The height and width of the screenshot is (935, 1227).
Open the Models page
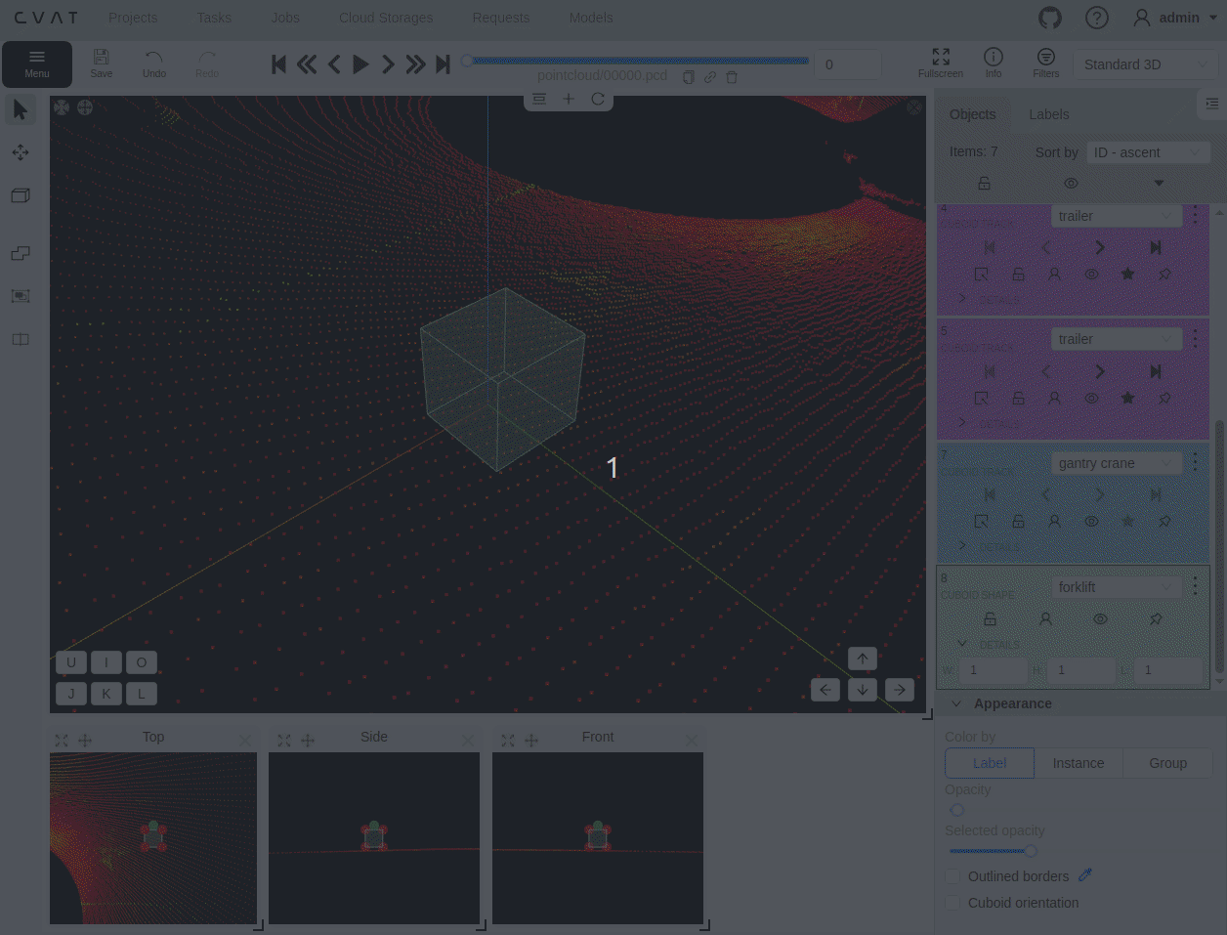coord(591,18)
